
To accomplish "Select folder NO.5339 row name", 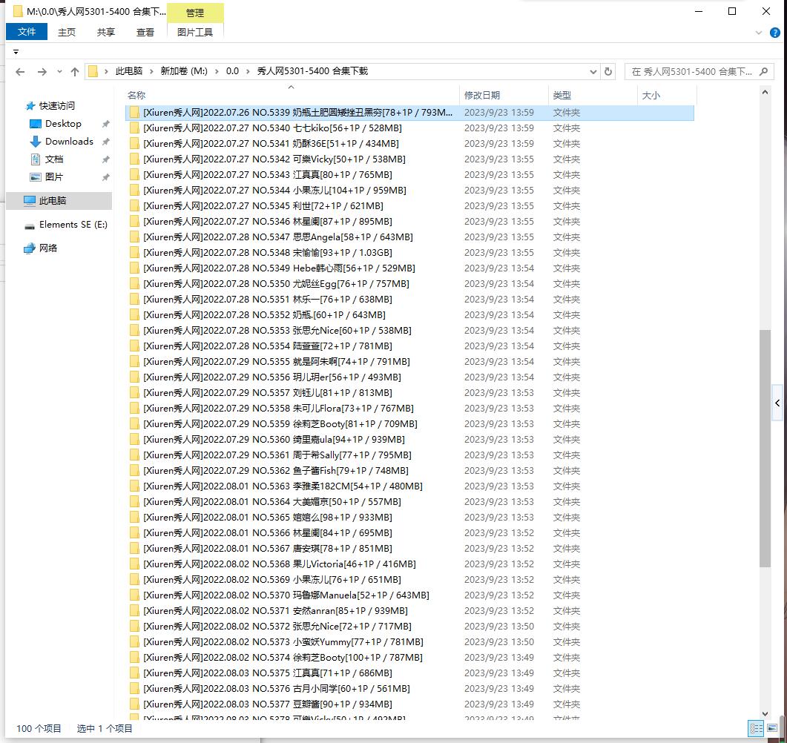I will coord(297,113).
